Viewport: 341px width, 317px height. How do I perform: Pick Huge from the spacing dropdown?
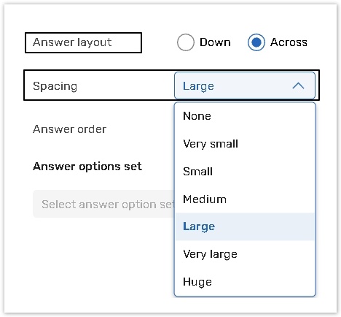(245, 282)
